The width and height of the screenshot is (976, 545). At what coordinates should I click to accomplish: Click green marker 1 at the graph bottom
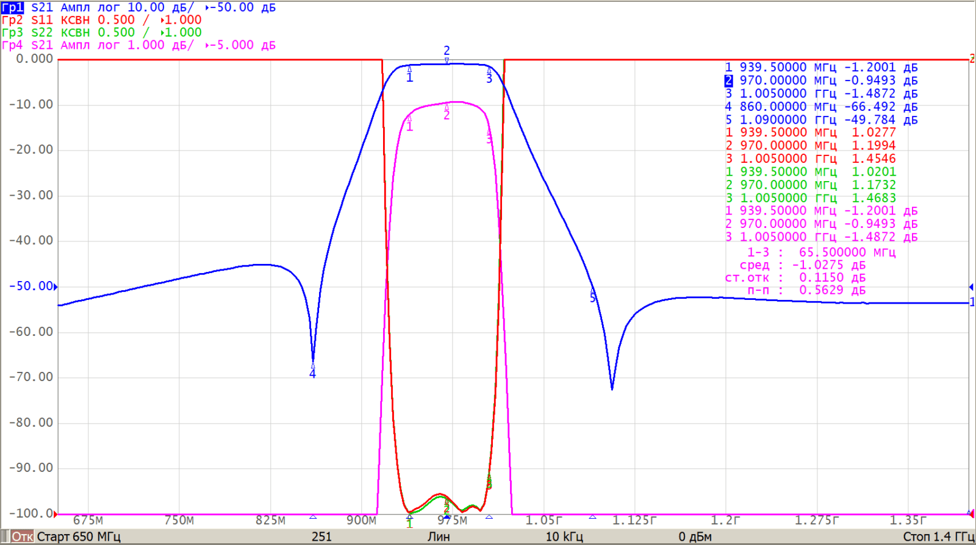click(409, 522)
